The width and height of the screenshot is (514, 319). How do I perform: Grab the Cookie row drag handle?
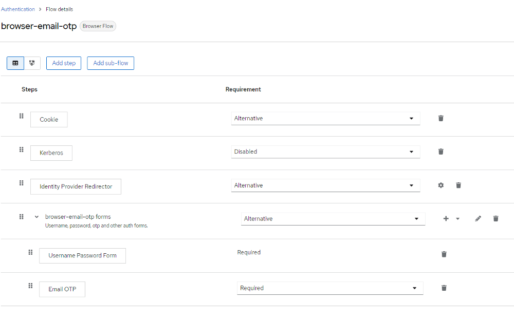point(22,116)
